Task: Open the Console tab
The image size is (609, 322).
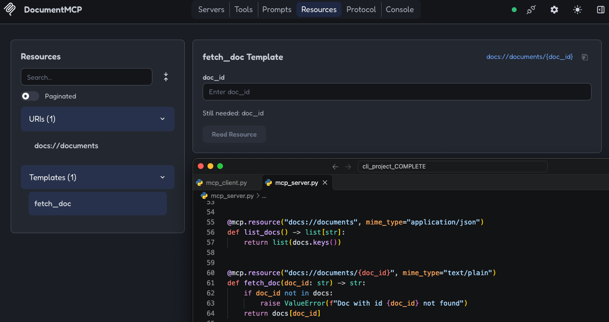Action: tap(400, 10)
